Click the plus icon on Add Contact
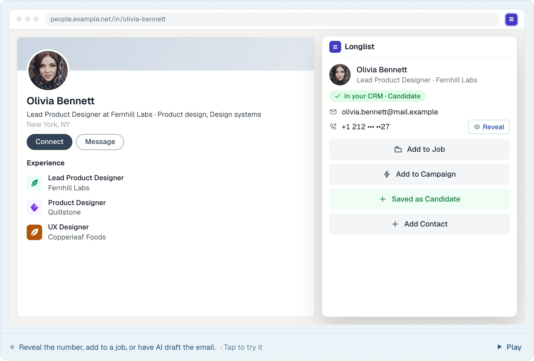The width and height of the screenshot is (534, 361). pos(395,224)
